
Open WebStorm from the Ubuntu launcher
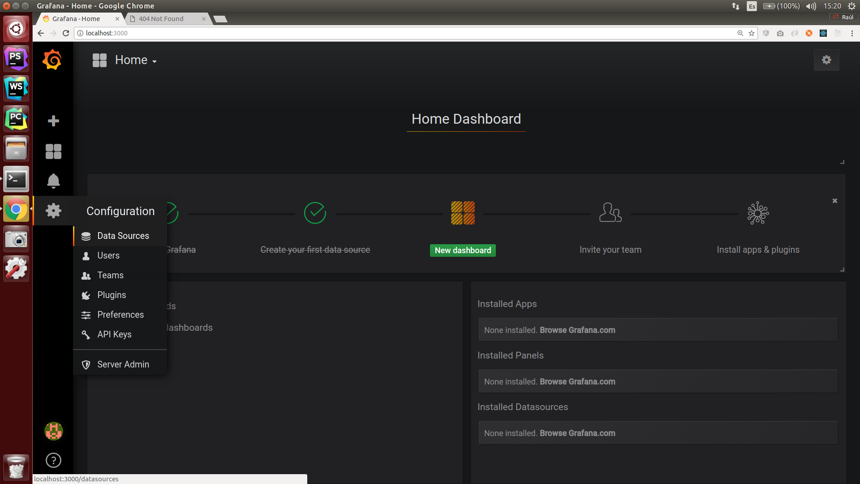tap(16, 88)
